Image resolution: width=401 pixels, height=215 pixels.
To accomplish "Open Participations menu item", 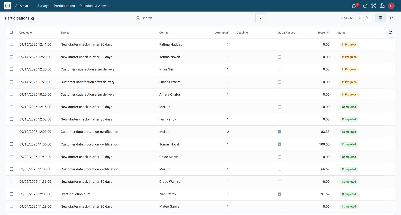I will [64, 6].
